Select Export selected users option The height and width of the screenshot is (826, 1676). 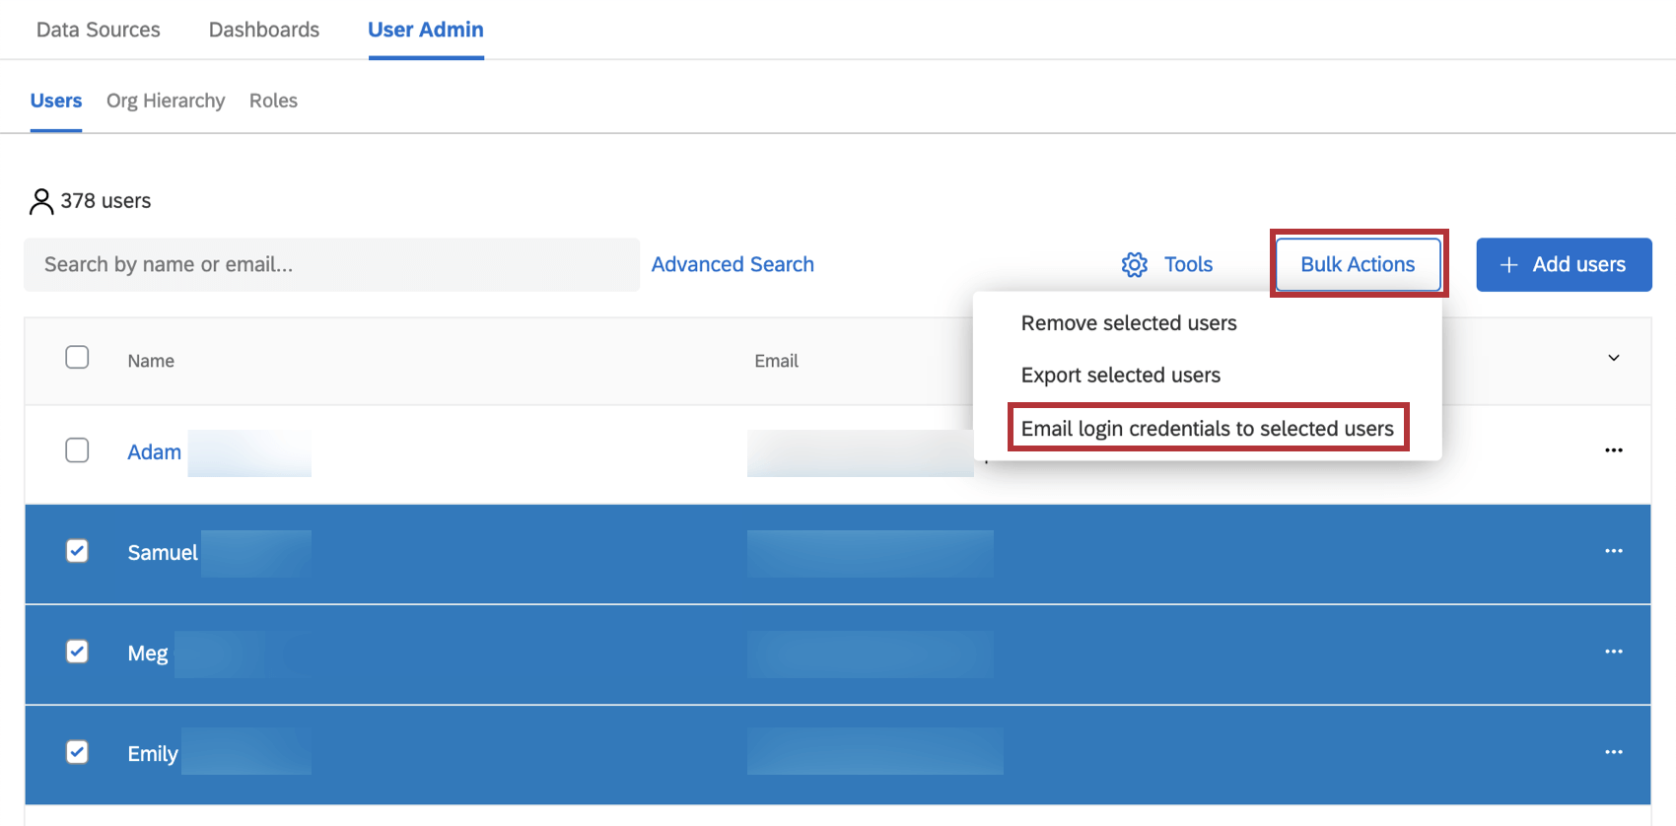coord(1121,376)
